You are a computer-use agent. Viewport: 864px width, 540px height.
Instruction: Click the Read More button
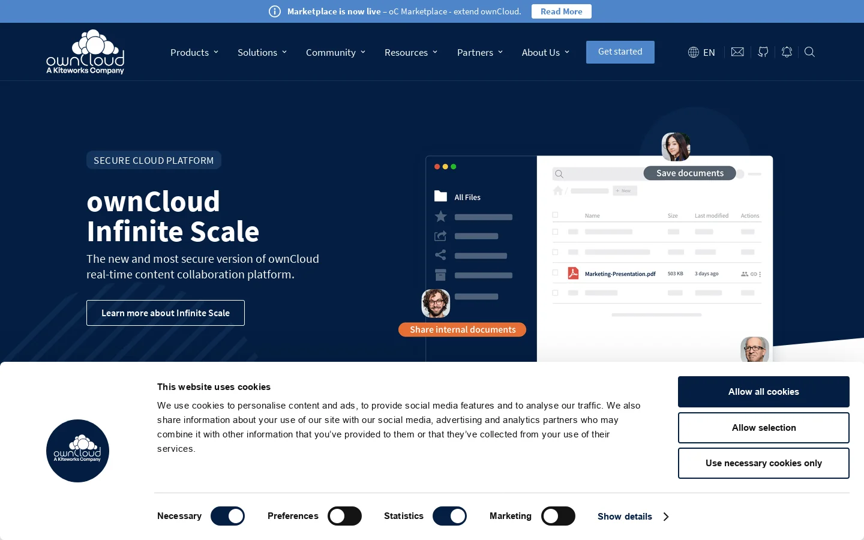(562, 11)
